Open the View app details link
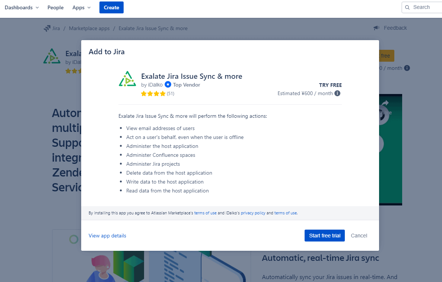The width and height of the screenshot is (442, 282). point(107,236)
